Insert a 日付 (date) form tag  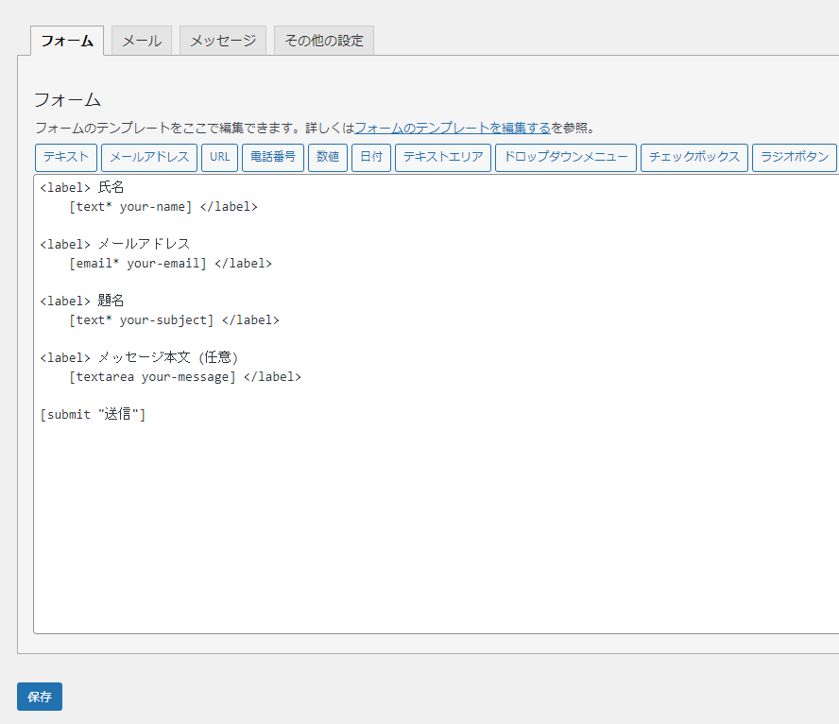[371, 158]
